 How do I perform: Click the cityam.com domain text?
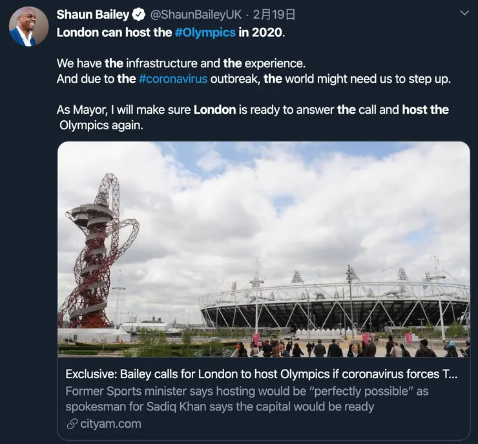(110, 424)
